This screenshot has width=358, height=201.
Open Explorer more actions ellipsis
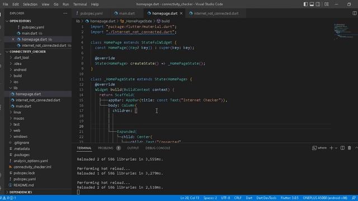click(x=65, y=13)
